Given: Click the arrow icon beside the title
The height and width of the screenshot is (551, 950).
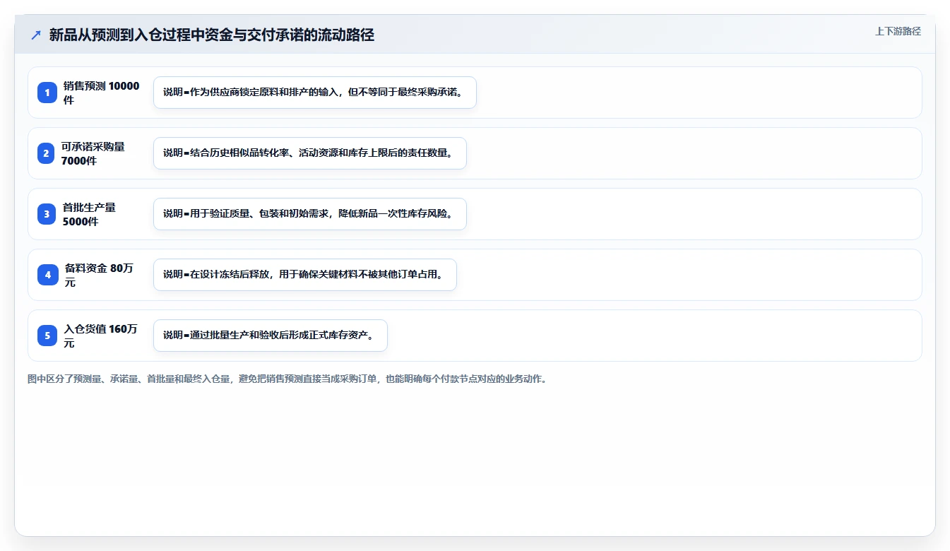Looking at the screenshot, I should point(36,35).
